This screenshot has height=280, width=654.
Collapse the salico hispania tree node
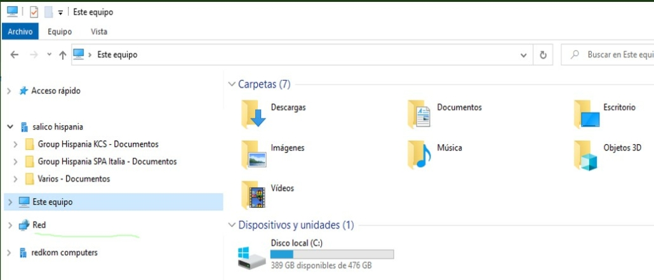pyautogui.click(x=10, y=127)
